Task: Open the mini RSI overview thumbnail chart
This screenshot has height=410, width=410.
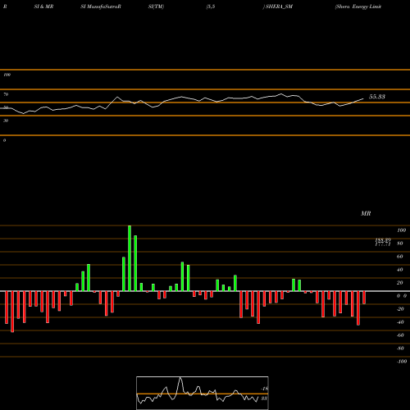Action: click(x=203, y=393)
